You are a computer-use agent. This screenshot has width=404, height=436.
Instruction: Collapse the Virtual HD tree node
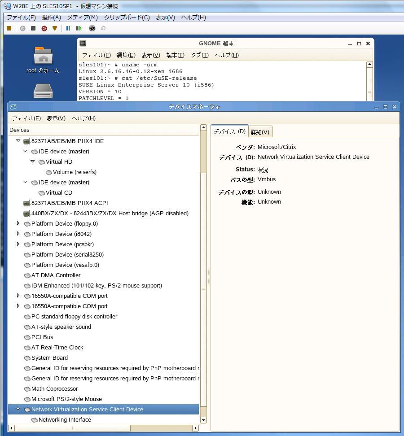pos(33,161)
